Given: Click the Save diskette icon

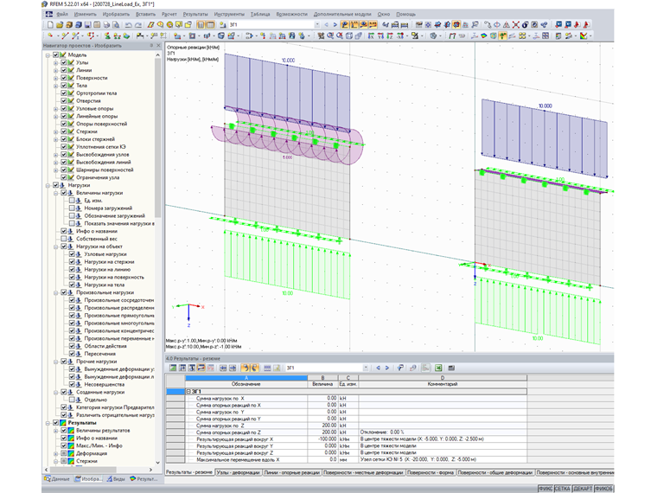Looking at the screenshot, I should click(x=87, y=25).
